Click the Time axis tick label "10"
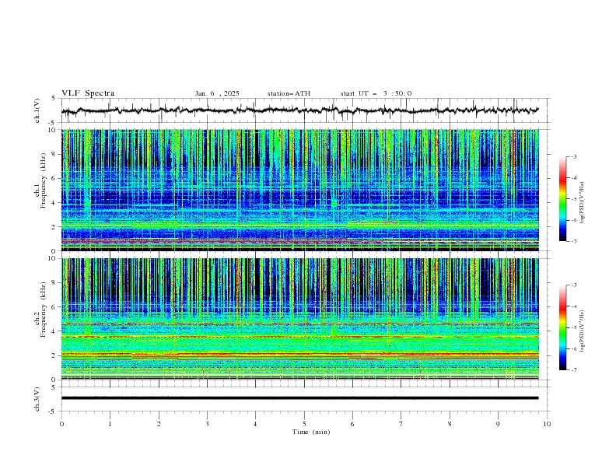This screenshot has width=616, height=476. coord(547,424)
